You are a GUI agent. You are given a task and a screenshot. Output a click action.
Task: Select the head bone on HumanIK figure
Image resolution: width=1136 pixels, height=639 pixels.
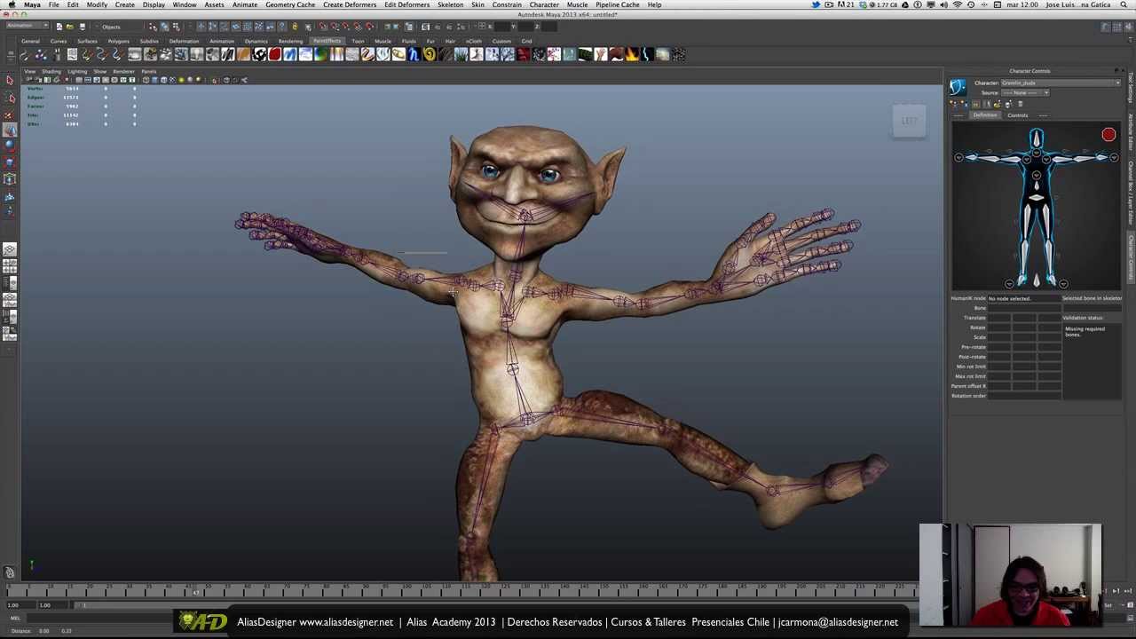tap(1036, 138)
